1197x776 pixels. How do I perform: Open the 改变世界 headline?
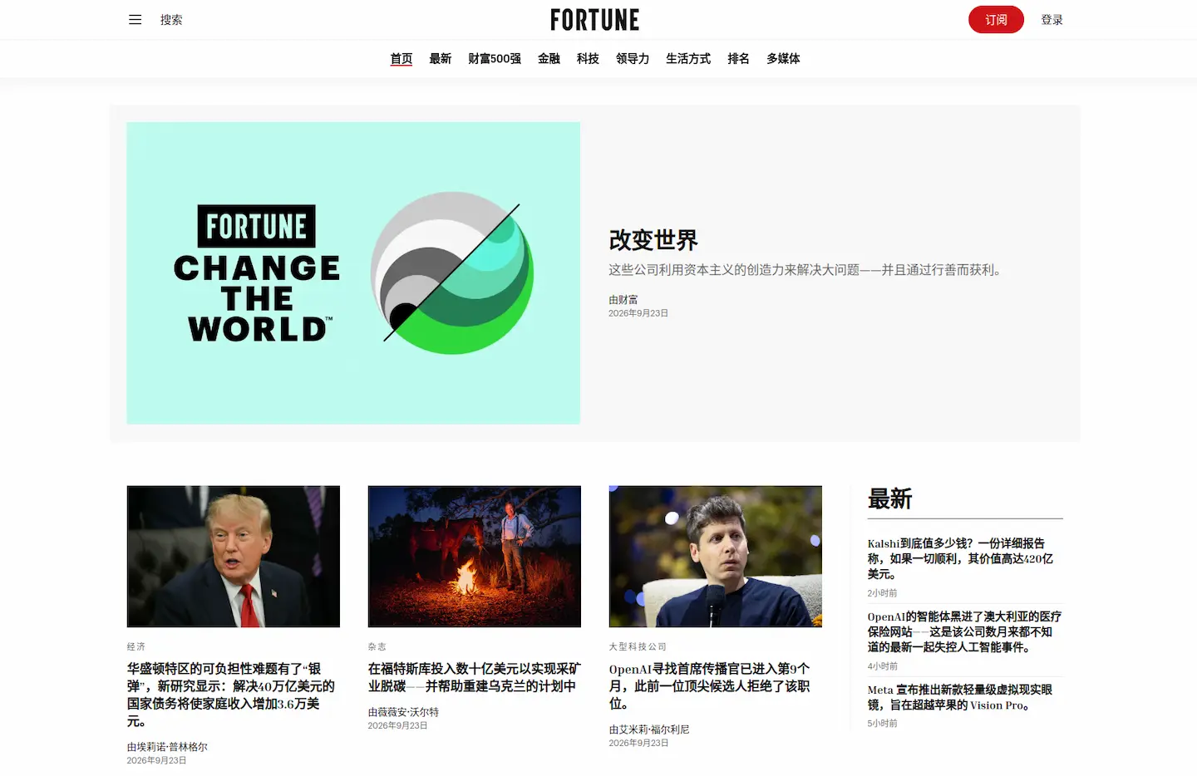[653, 240]
